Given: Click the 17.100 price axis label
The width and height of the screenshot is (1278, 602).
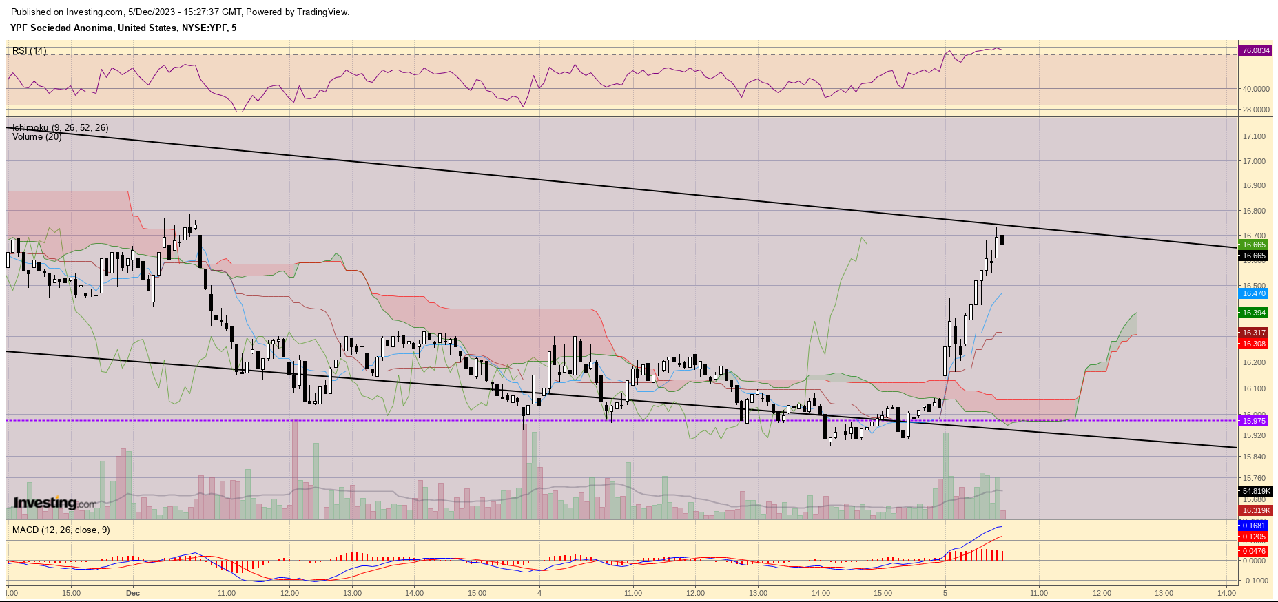Looking at the screenshot, I should tap(1254, 136).
